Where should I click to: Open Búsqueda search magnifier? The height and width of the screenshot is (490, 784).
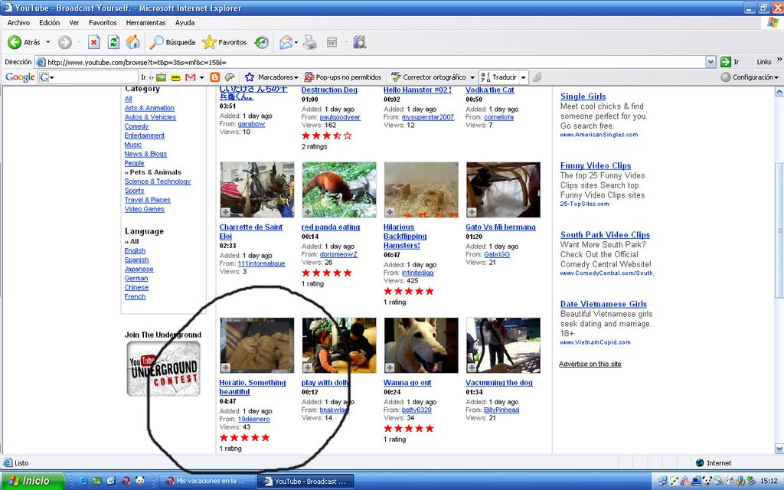coord(172,43)
